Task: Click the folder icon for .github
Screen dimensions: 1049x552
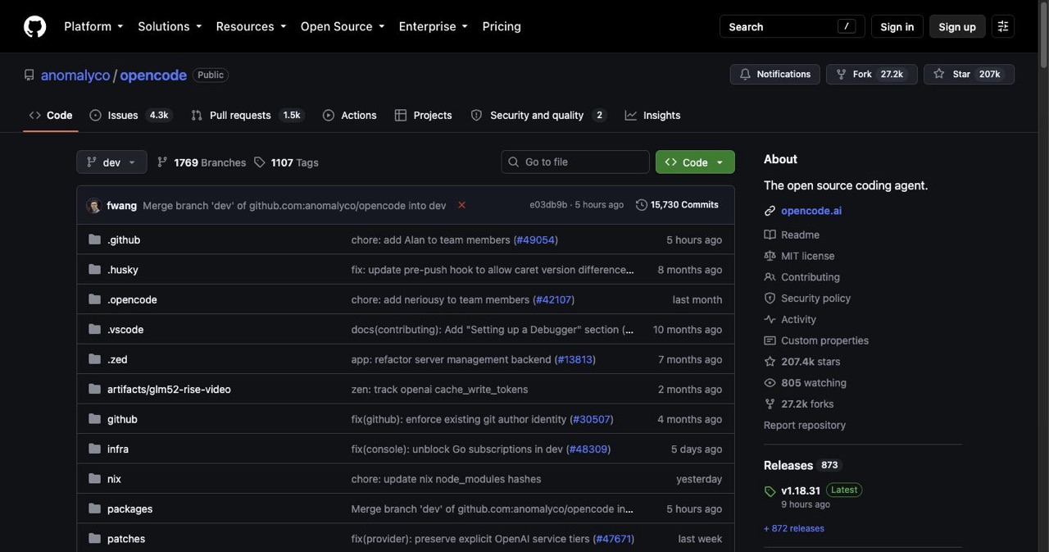Action: click(x=94, y=240)
